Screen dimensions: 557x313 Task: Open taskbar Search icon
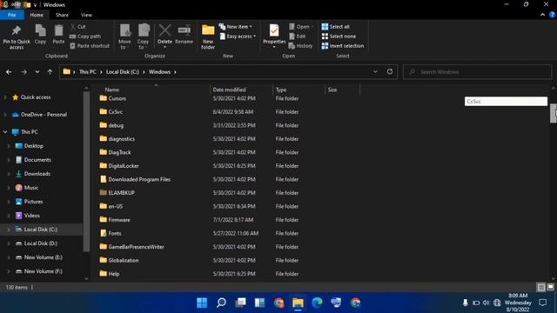click(221, 303)
